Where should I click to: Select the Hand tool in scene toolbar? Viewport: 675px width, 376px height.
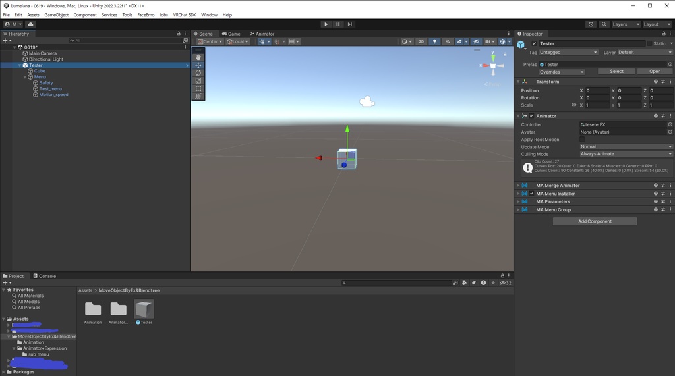pyautogui.click(x=198, y=57)
